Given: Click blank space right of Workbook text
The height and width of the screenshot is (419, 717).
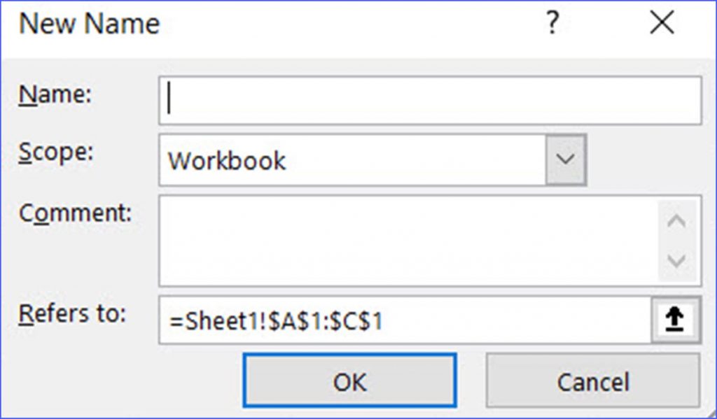Looking at the screenshot, I should [x=413, y=160].
